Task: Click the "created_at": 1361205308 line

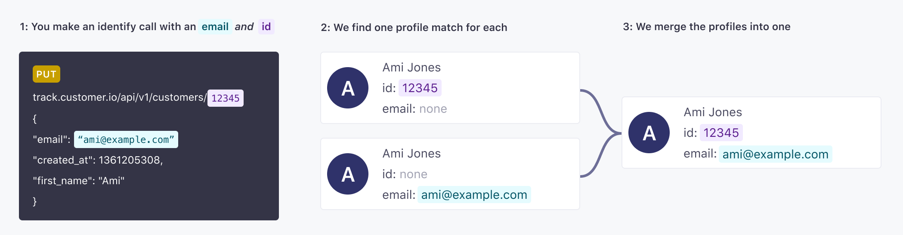Action: [98, 160]
